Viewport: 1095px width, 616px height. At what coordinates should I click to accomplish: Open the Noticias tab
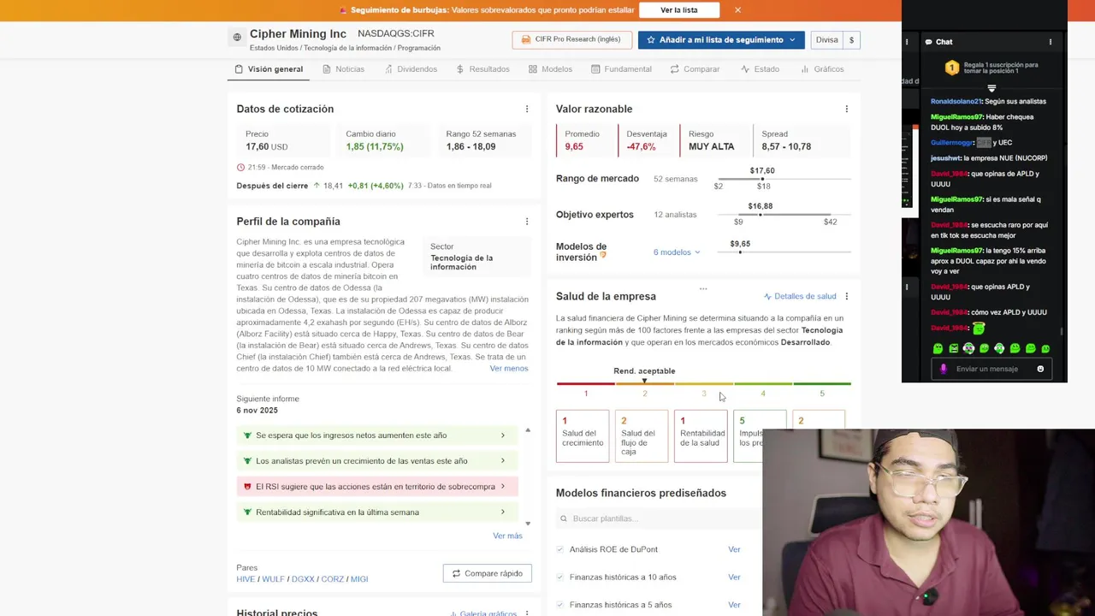point(343,69)
